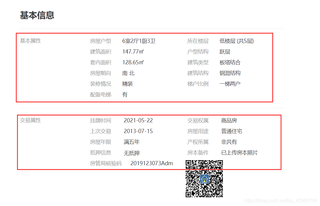Click the 配备电梯 label
Screen dimensions: 320x206
[100, 94]
